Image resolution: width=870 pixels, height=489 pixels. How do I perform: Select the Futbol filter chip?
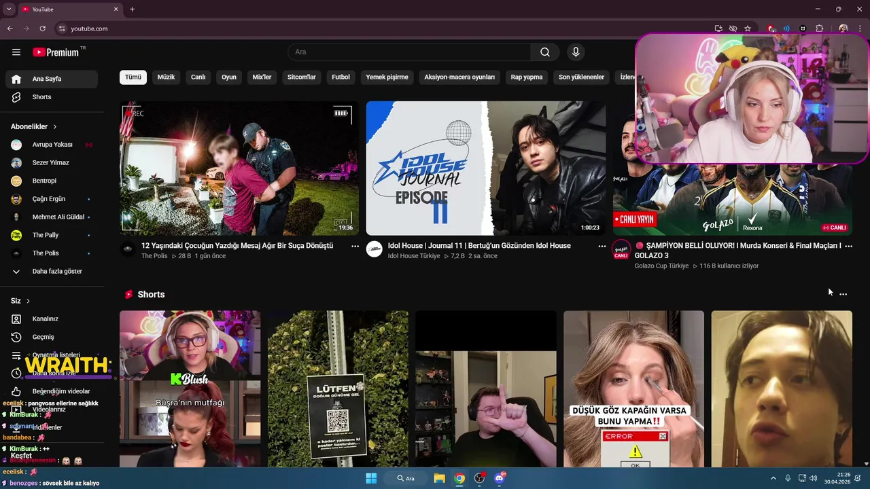pos(341,77)
